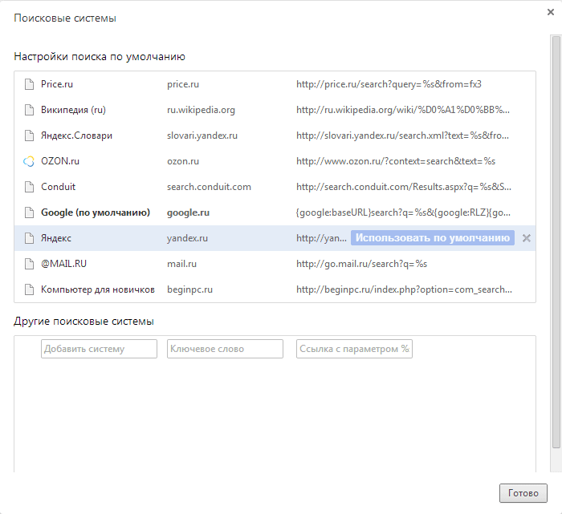The height and width of the screenshot is (514, 562).
Task: Click the page icon beside Яндекс.Словари
Action: [x=29, y=136]
